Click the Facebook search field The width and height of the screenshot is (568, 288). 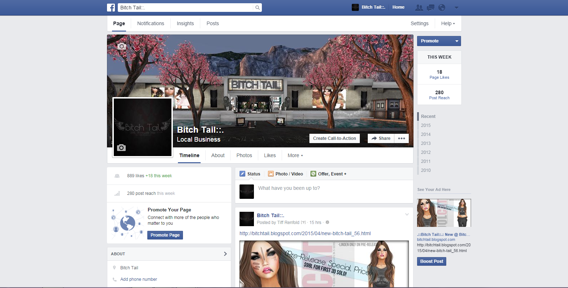pos(185,8)
